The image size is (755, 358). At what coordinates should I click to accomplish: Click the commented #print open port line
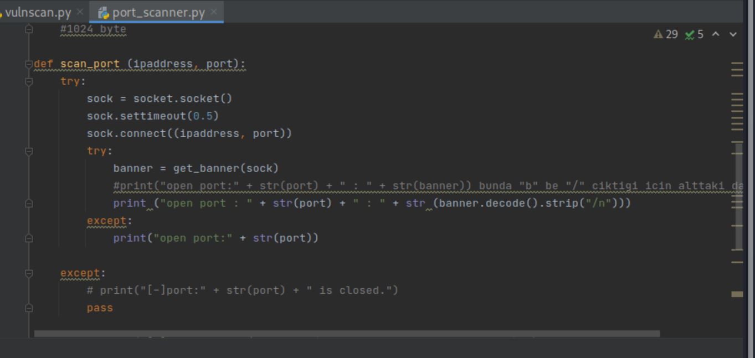click(x=428, y=186)
